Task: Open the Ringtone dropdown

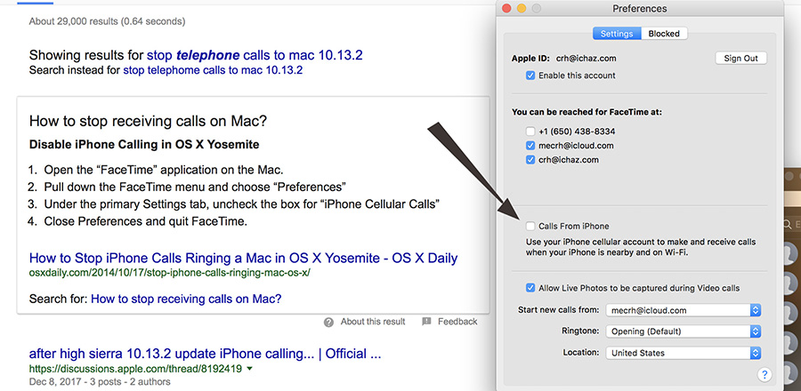Action: [683, 331]
